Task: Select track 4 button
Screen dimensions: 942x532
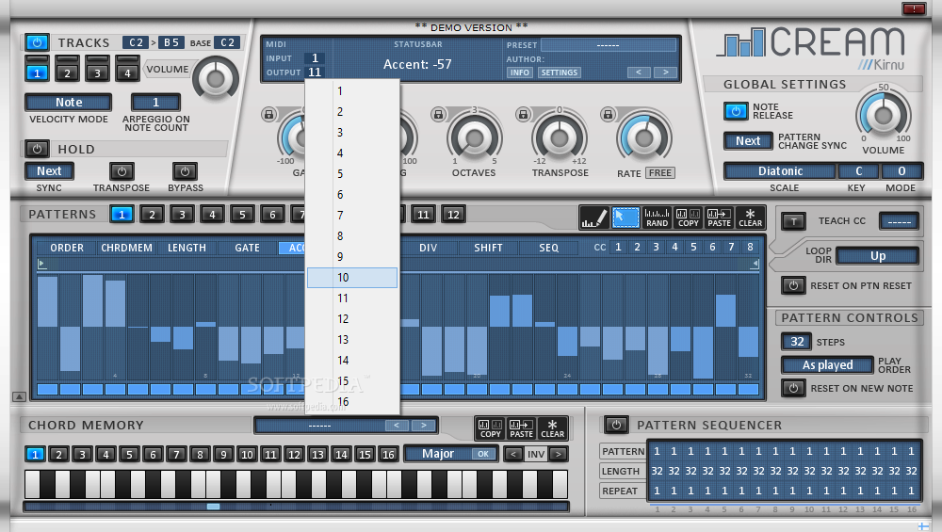Action: [127, 73]
